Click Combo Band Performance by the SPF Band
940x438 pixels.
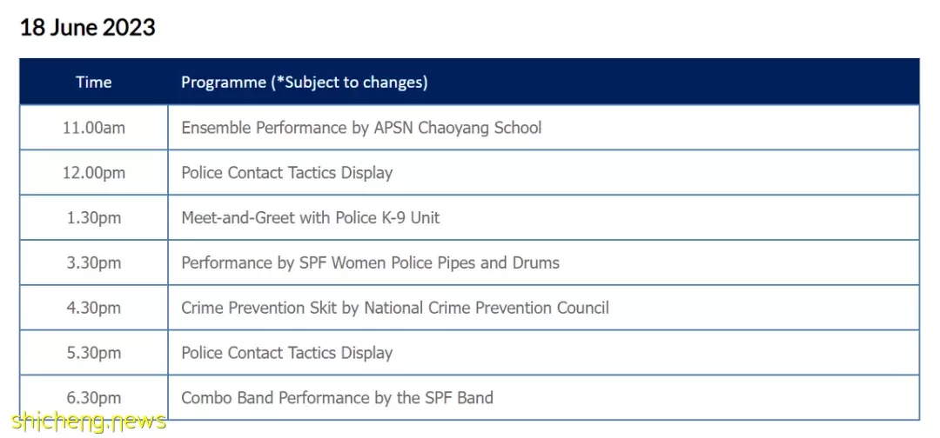tap(338, 398)
